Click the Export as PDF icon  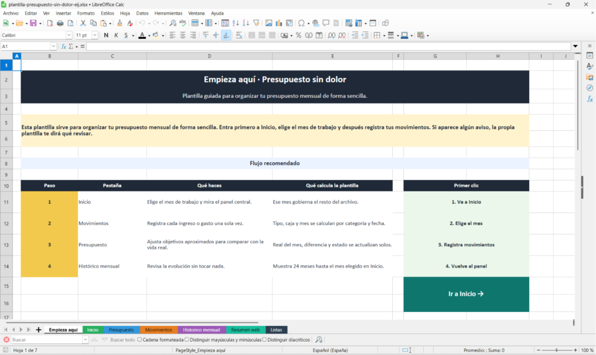pyautogui.click(x=50, y=23)
